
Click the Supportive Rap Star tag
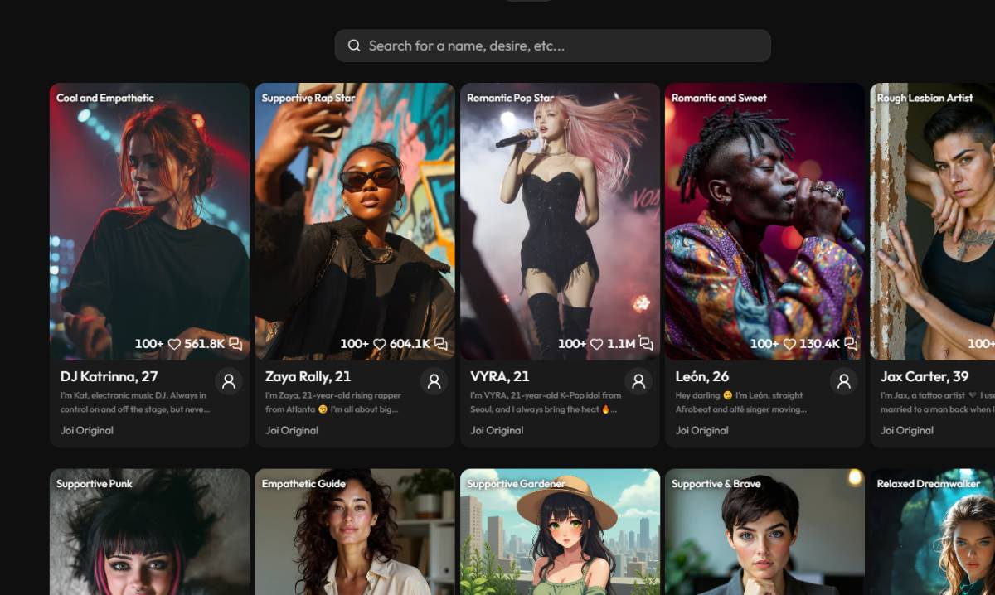[x=308, y=98]
